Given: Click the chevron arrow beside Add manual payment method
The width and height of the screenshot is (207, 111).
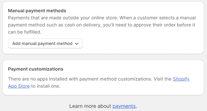Looking at the screenshot, I should pyautogui.click(x=77, y=44).
